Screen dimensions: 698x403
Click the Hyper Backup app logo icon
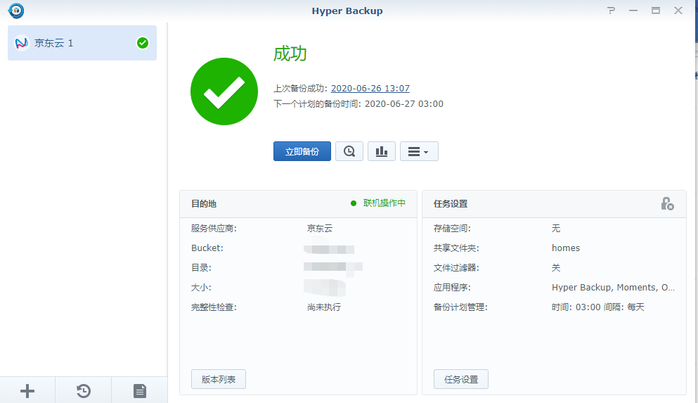[16, 11]
